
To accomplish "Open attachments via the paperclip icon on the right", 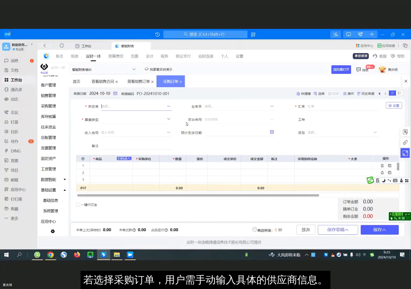I will point(405,142).
